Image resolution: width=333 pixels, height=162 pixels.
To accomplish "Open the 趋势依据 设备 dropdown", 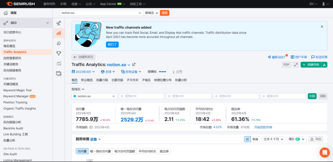I will click(95, 139).
